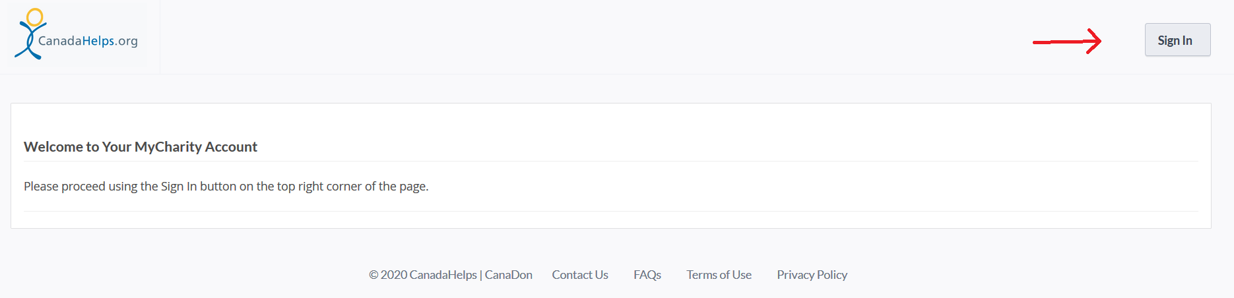Image resolution: width=1234 pixels, height=298 pixels.
Task: Click the blue body of logo figure
Action: click(x=29, y=42)
